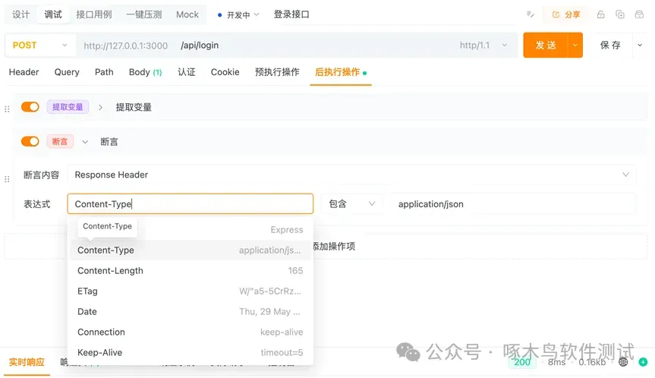Click the green status icon at bottom right
Image resolution: width=655 pixels, height=378 pixels.
[x=644, y=362]
